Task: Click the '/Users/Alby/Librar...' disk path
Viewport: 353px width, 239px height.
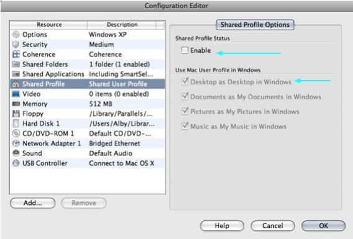Action: [x=122, y=124]
